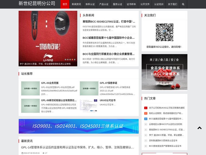
Task: Click the rank 3 blue badge
Action: pyautogui.click(x=146, y=119)
